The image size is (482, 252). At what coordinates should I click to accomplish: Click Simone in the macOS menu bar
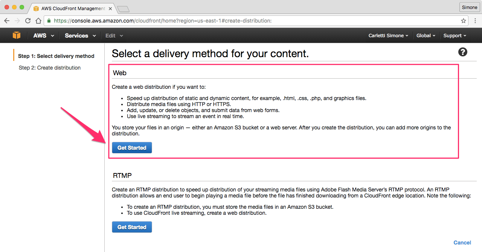click(x=469, y=7)
